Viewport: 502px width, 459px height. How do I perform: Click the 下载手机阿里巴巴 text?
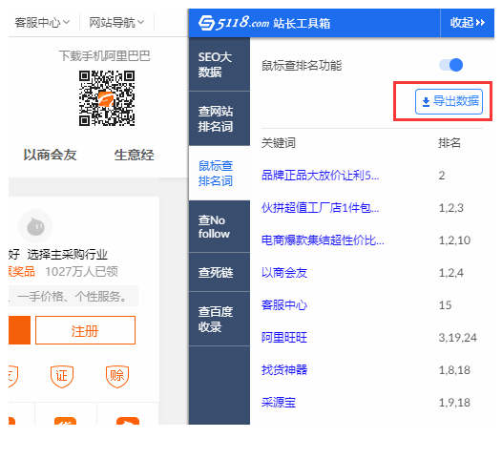coord(104,56)
